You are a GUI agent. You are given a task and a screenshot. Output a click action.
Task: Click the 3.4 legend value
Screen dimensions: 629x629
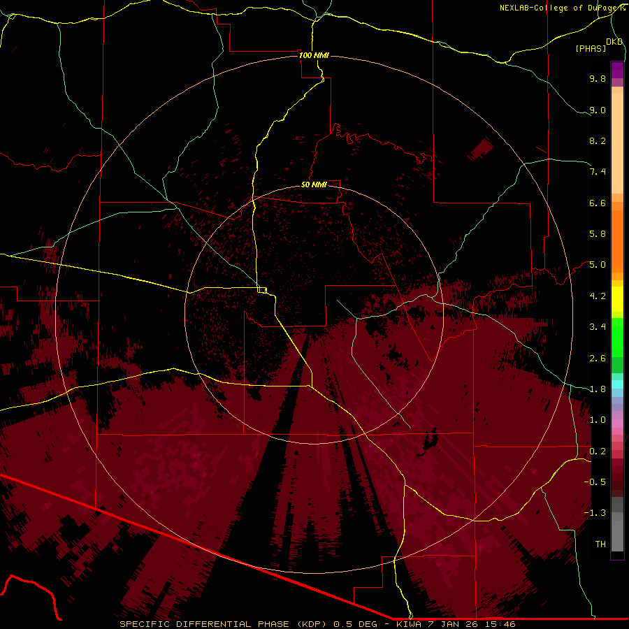(598, 327)
